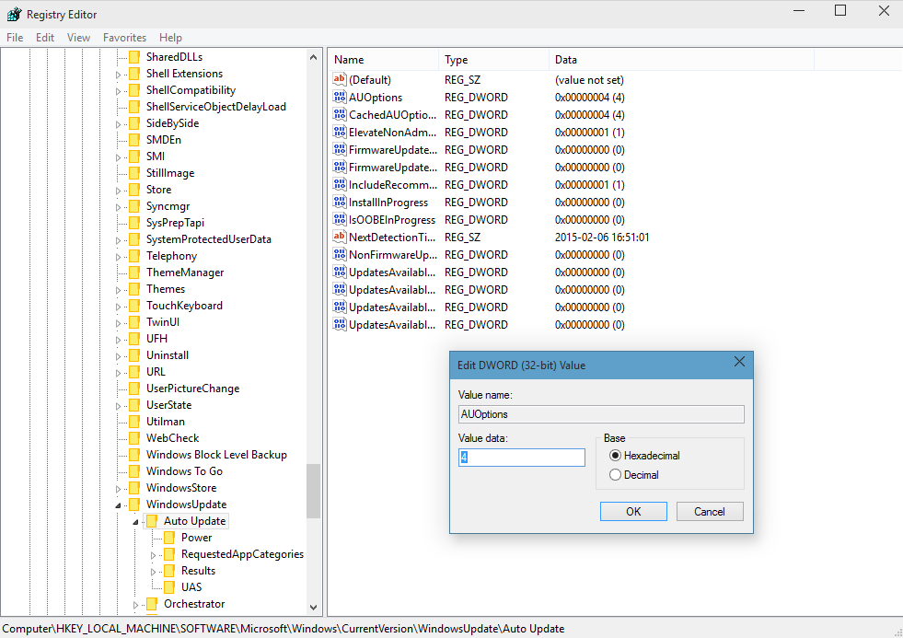Open the File menu

[x=15, y=38]
